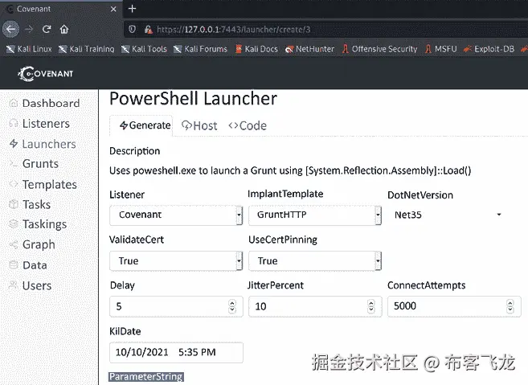Open the Exploit-DB bookmark

pyautogui.click(x=489, y=49)
